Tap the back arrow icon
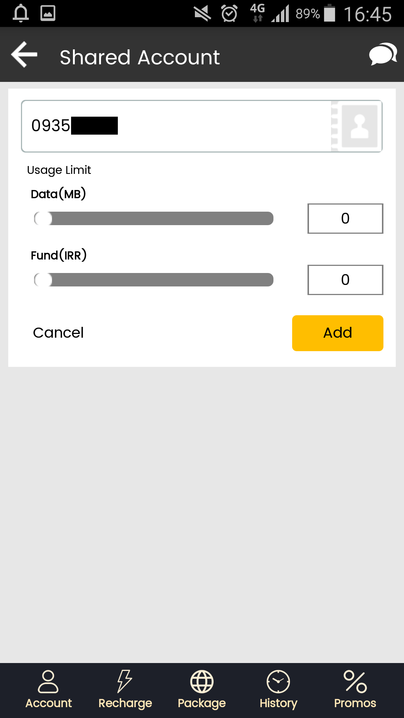 pos(25,55)
